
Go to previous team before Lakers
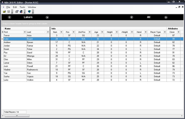pos(10,17)
